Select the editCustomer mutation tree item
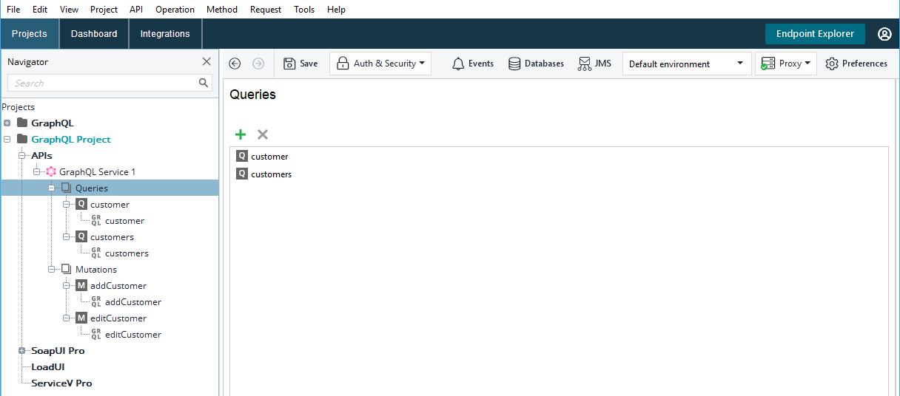The image size is (900, 396). (118, 318)
